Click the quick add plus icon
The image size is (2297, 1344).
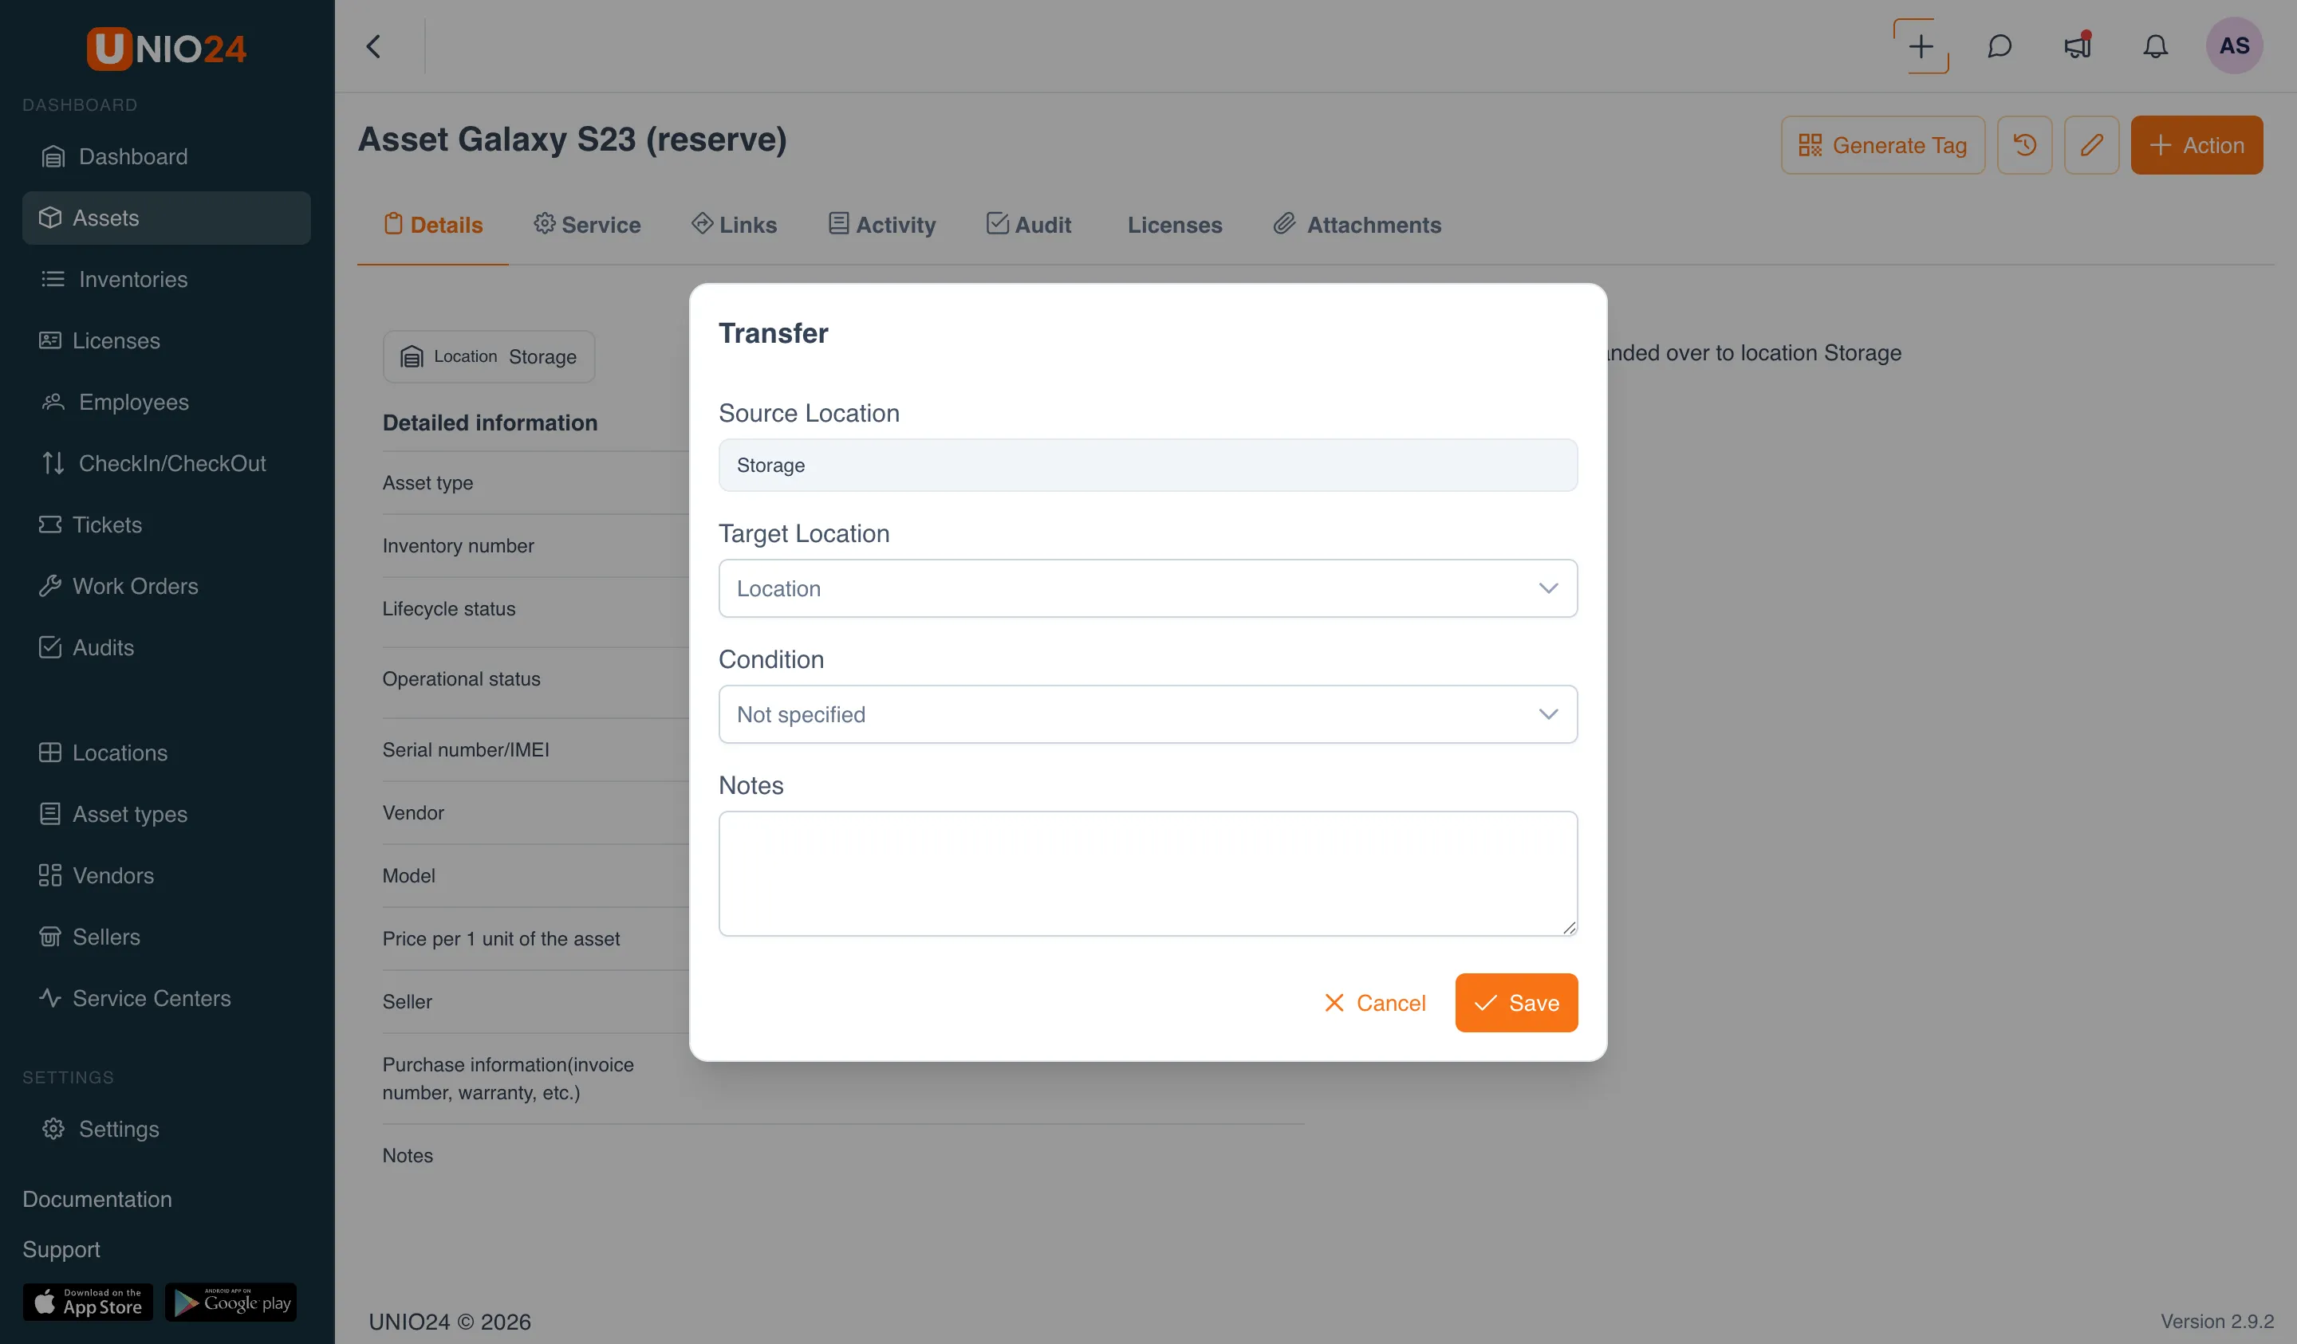(1921, 45)
